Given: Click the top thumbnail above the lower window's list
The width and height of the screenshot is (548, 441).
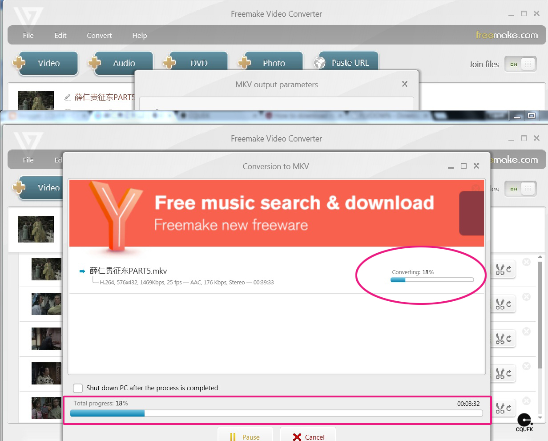Looking at the screenshot, I should tap(36, 229).
